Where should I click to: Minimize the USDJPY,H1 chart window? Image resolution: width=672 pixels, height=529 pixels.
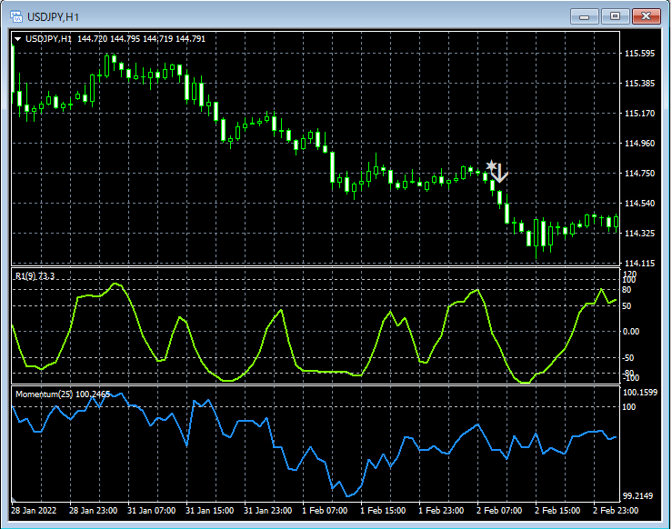pos(585,16)
